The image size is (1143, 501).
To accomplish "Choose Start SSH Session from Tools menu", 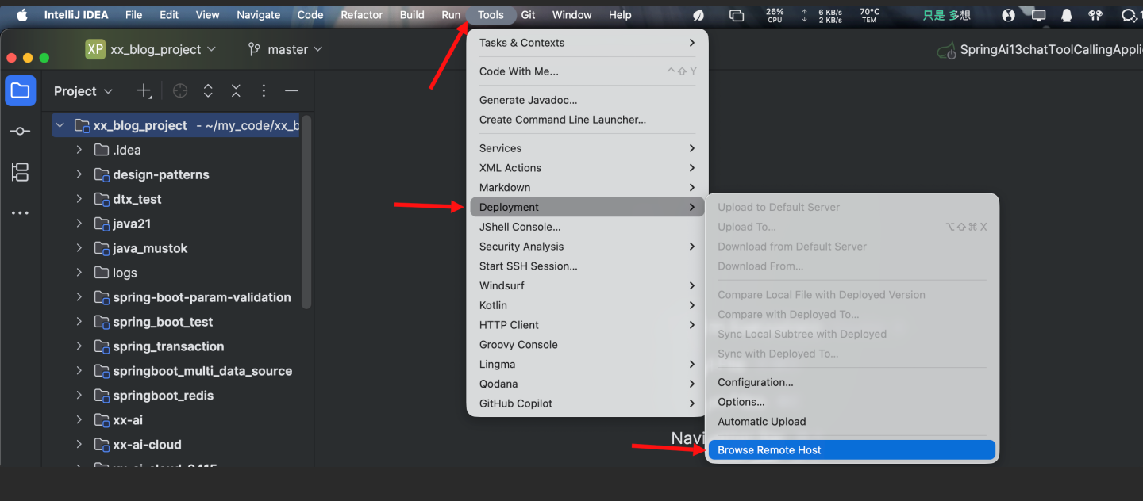I will [528, 266].
